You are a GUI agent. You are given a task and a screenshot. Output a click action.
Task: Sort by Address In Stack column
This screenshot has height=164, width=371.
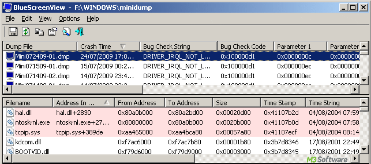pos(84,103)
